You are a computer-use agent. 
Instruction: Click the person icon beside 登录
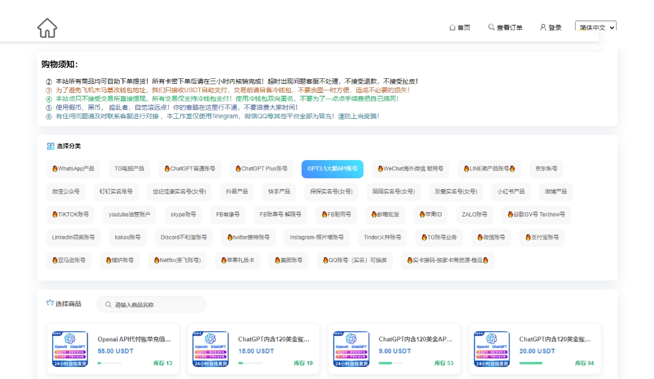tap(542, 27)
